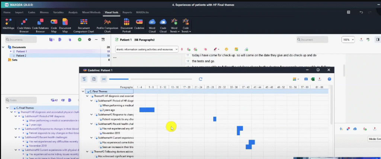The height and width of the screenshot is (159, 381).
Task: Collapse C. Final Themes in Codeline
Action: (x=83, y=91)
